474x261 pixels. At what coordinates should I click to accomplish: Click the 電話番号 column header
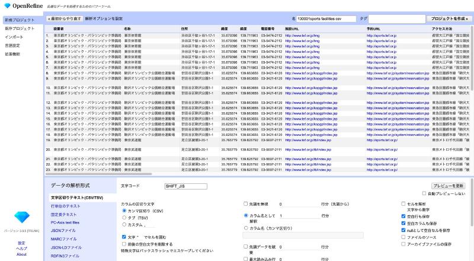pyautogui.click(x=268, y=28)
